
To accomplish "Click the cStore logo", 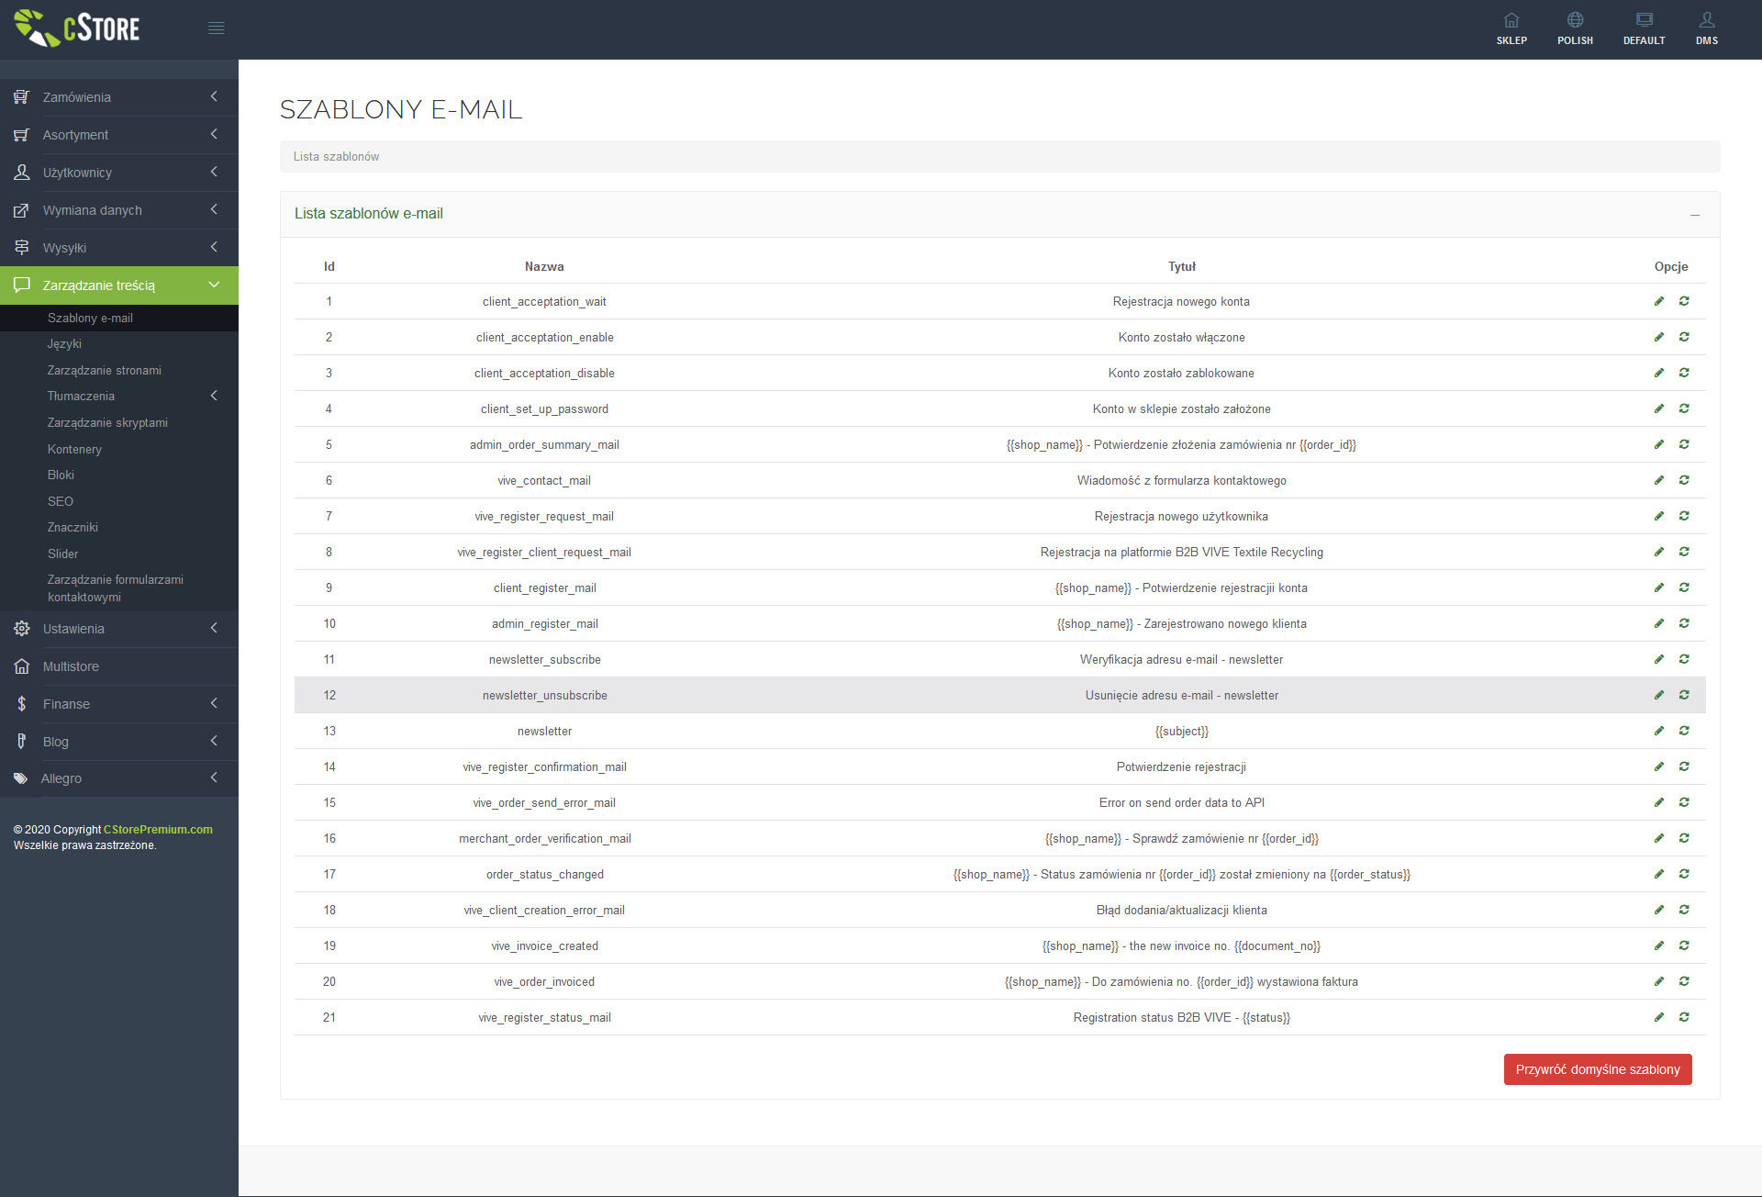I will coord(77,28).
